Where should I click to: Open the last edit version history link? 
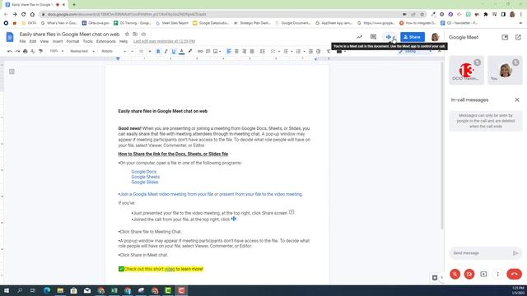164,41
